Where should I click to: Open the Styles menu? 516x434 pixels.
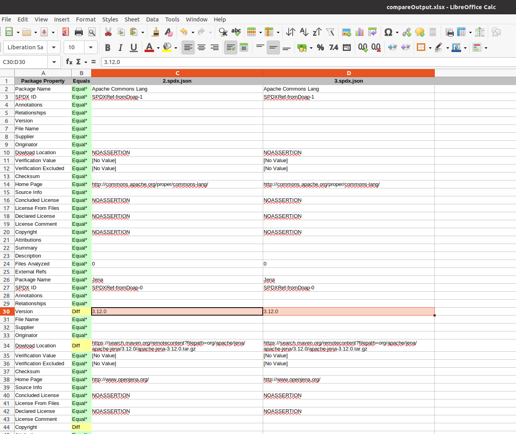coord(110,19)
